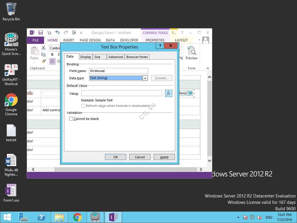Click the Cut scissors icon

click(44, 48)
